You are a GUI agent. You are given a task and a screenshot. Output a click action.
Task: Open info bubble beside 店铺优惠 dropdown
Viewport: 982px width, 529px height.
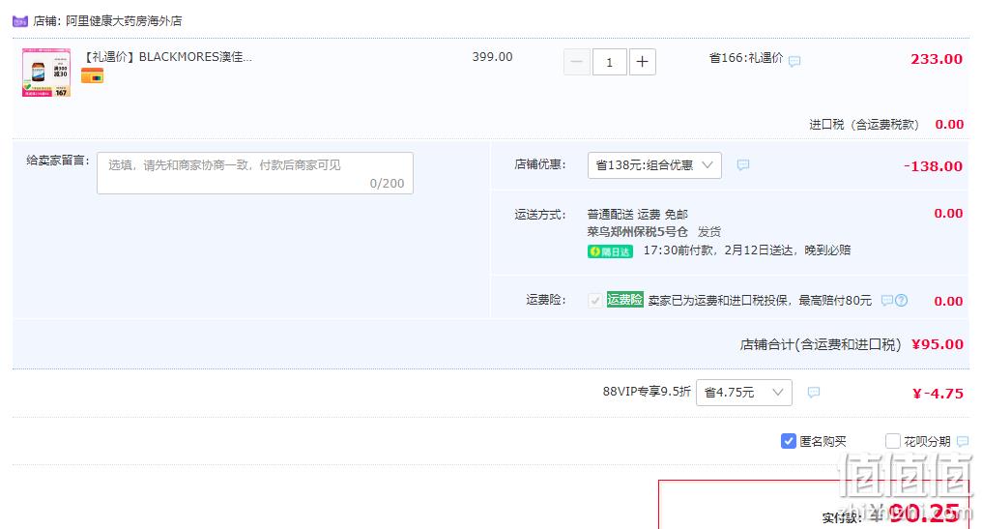(742, 164)
